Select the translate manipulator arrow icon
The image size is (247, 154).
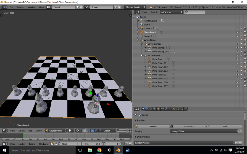92,131
